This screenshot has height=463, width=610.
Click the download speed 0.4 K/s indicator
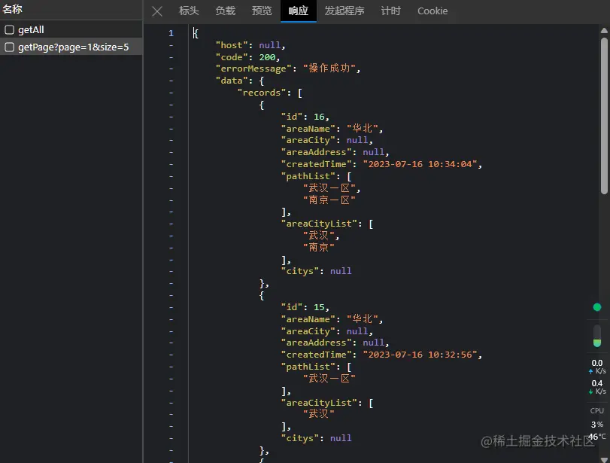[x=597, y=387]
